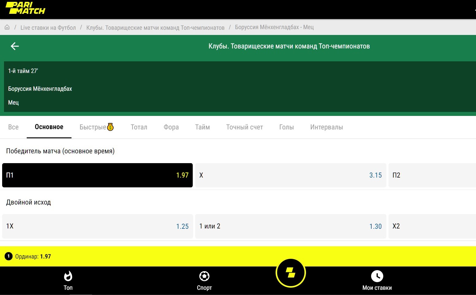
Task: Switch to the Все tab
Action: pos(14,127)
